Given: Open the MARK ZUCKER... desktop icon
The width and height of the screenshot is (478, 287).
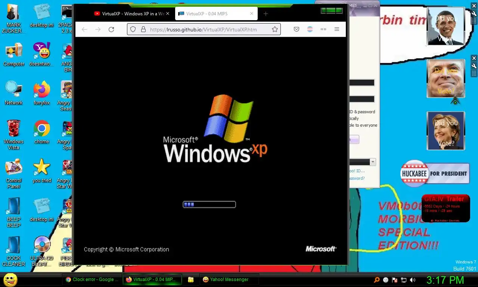Looking at the screenshot, I should click(14, 19).
